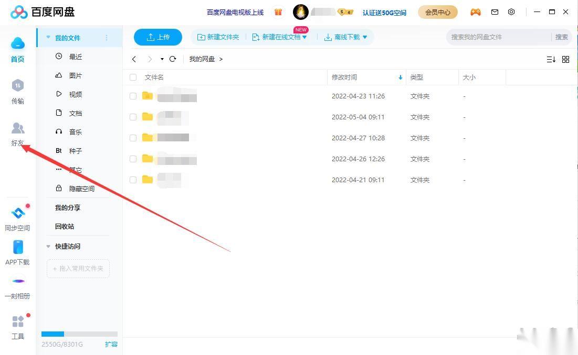The image size is (578, 355).
Task: Click the storage usage progress bar
Action: coord(79,334)
